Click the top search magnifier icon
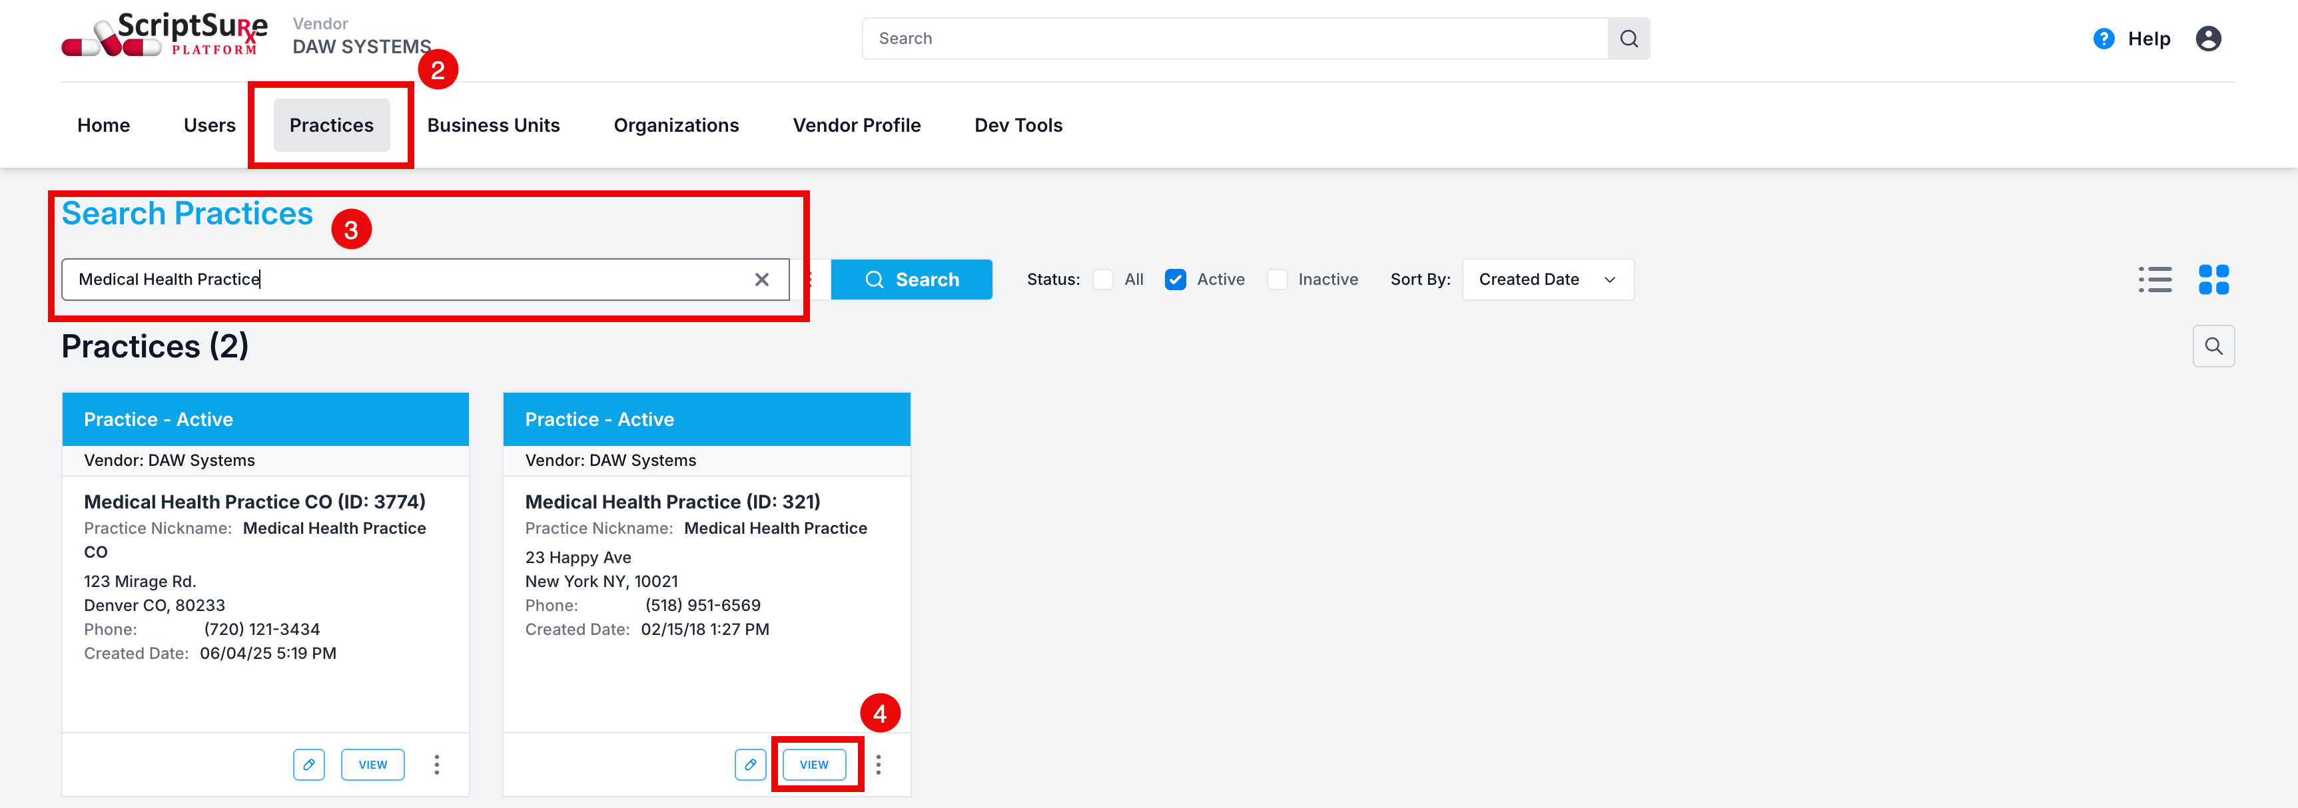2298x808 pixels. pos(1628,39)
